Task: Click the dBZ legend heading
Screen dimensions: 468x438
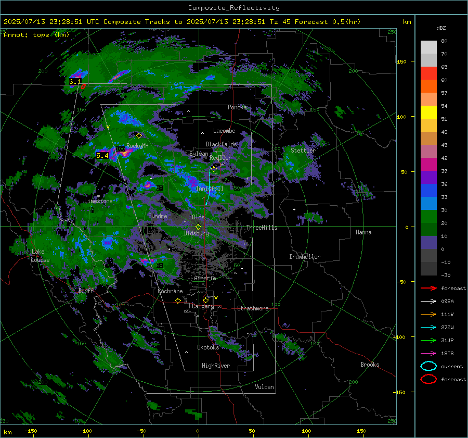Action: coord(441,28)
